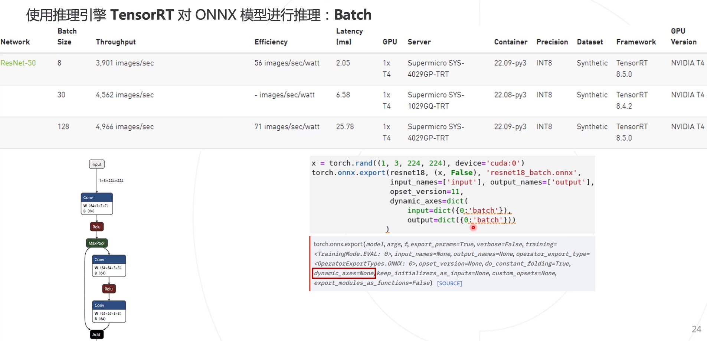Click the GPU Version column header

(684, 36)
